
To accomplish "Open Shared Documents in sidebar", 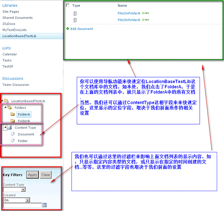I will [17, 18].
